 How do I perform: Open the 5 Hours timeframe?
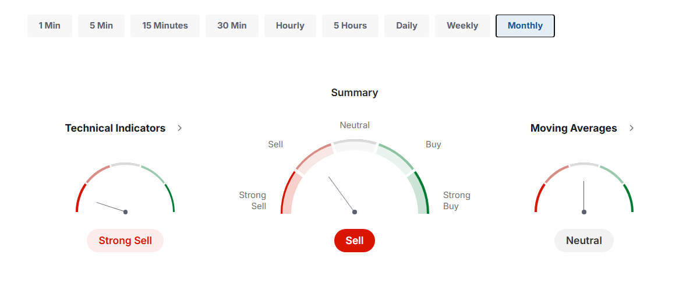click(x=350, y=26)
